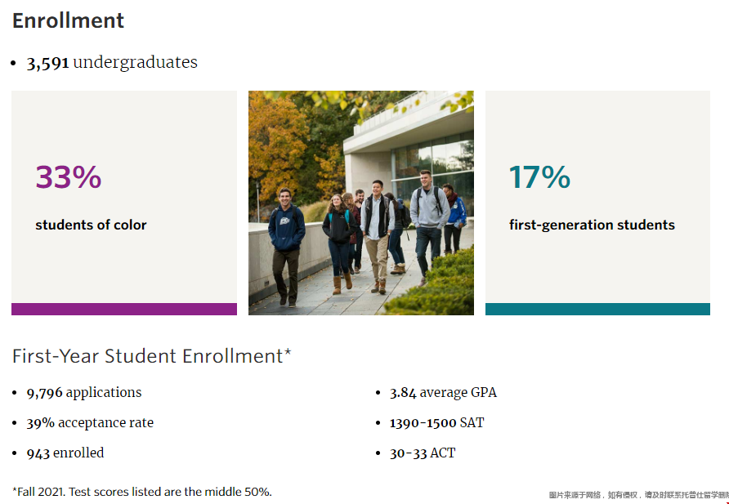Click the First-Year Student Enrollment heading

coord(151,356)
